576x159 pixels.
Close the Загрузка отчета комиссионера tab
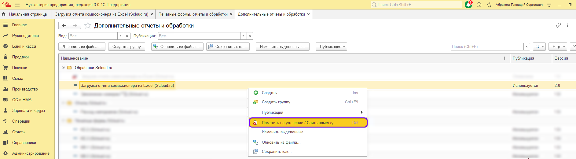[x=152, y=14]
